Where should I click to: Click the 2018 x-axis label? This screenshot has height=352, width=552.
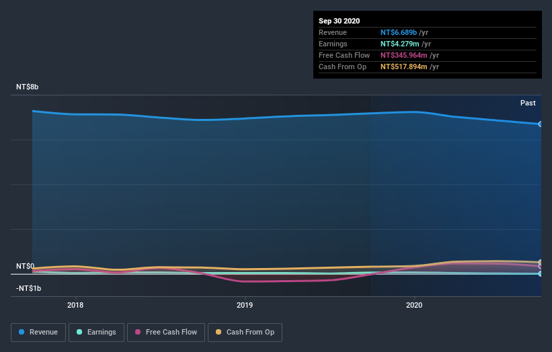(x=75, y=305)
